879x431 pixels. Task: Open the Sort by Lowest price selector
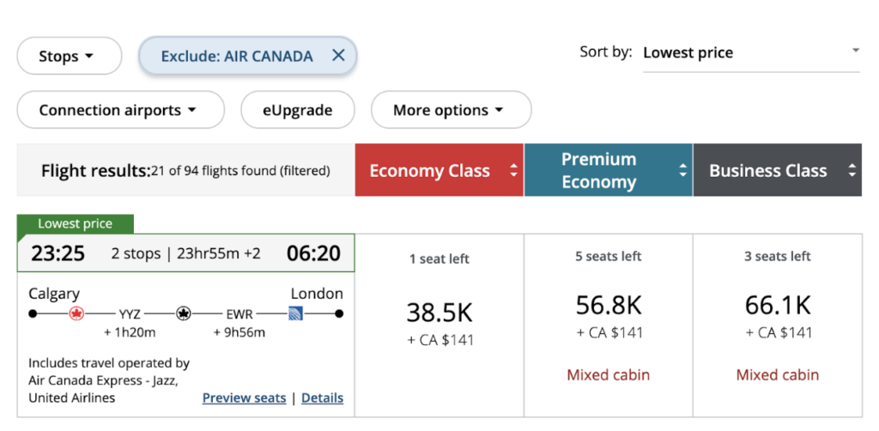pyautogui.click(x=750, y=53)
